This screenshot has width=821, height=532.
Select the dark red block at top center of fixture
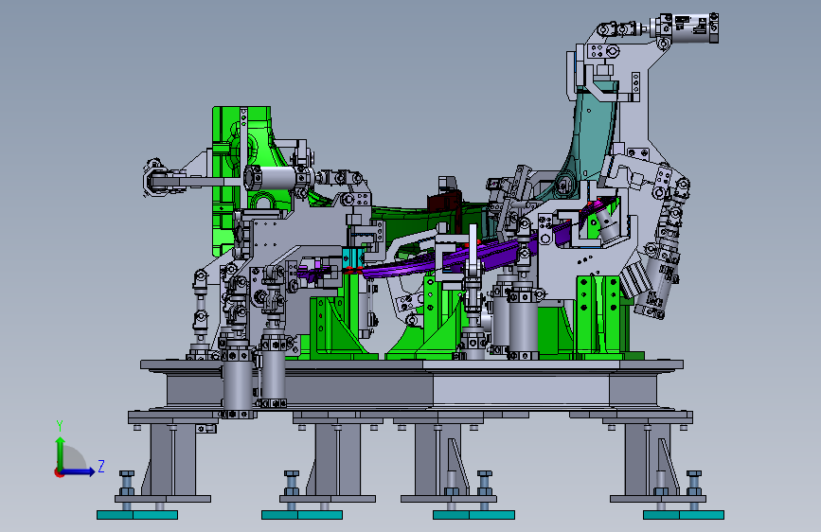pyautogui.click(x=443, y=203)
